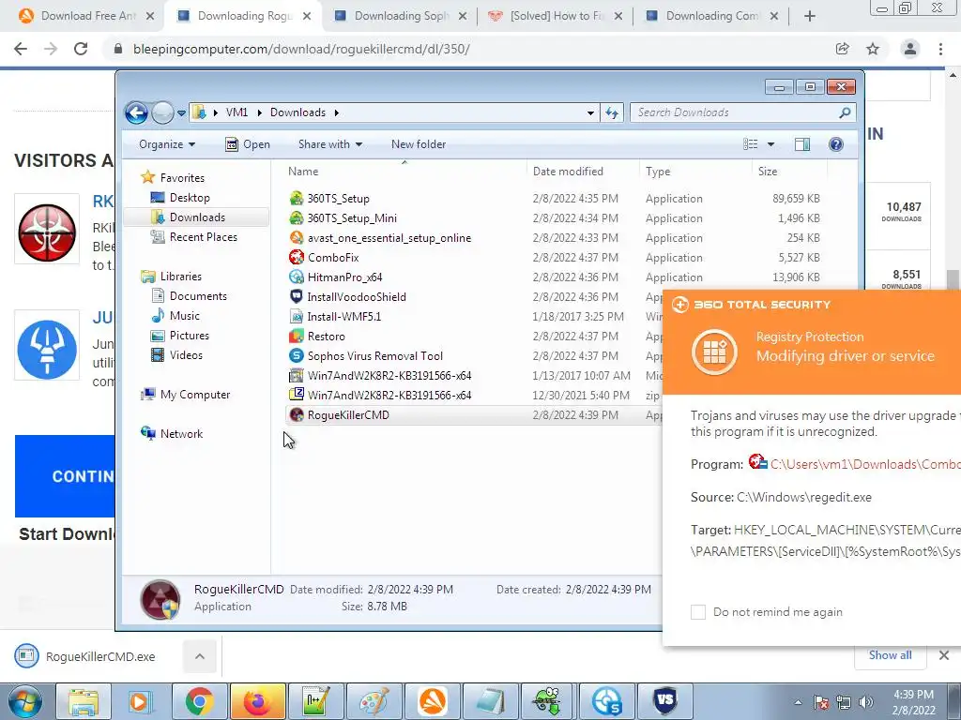
Task: Tick the Do not remind me again checkbox
Action: click(698, 611)
